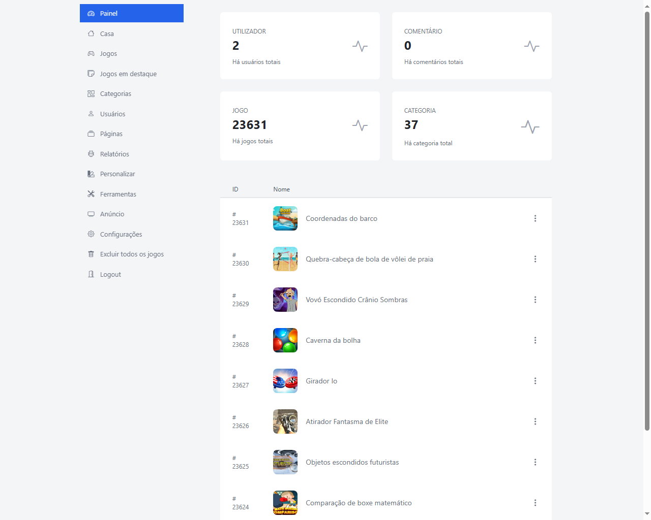Click the gear icon beside Configurações
The width and height of the screenshot is (651, 520).
[x=91, y=234]
